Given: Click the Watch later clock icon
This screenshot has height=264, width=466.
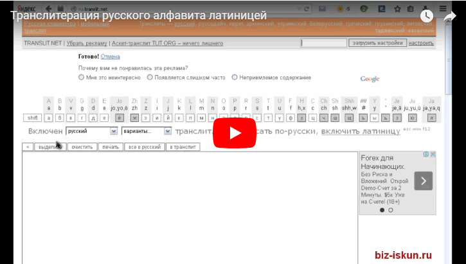Looking at the screenshot, I should [427, 16].
